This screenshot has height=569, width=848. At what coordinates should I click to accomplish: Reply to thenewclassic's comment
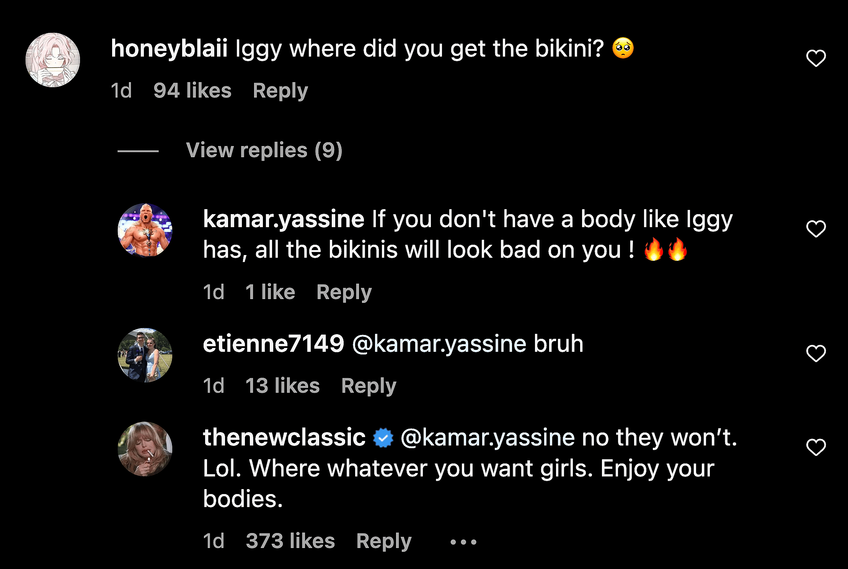coord(383,541)
